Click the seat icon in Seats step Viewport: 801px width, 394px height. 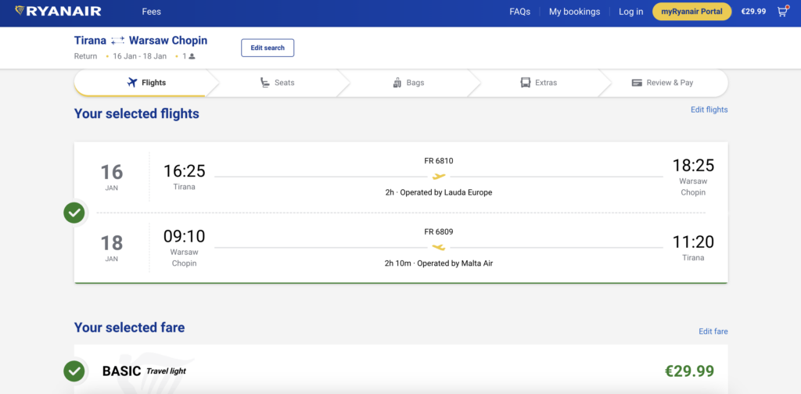coord(266,83)
